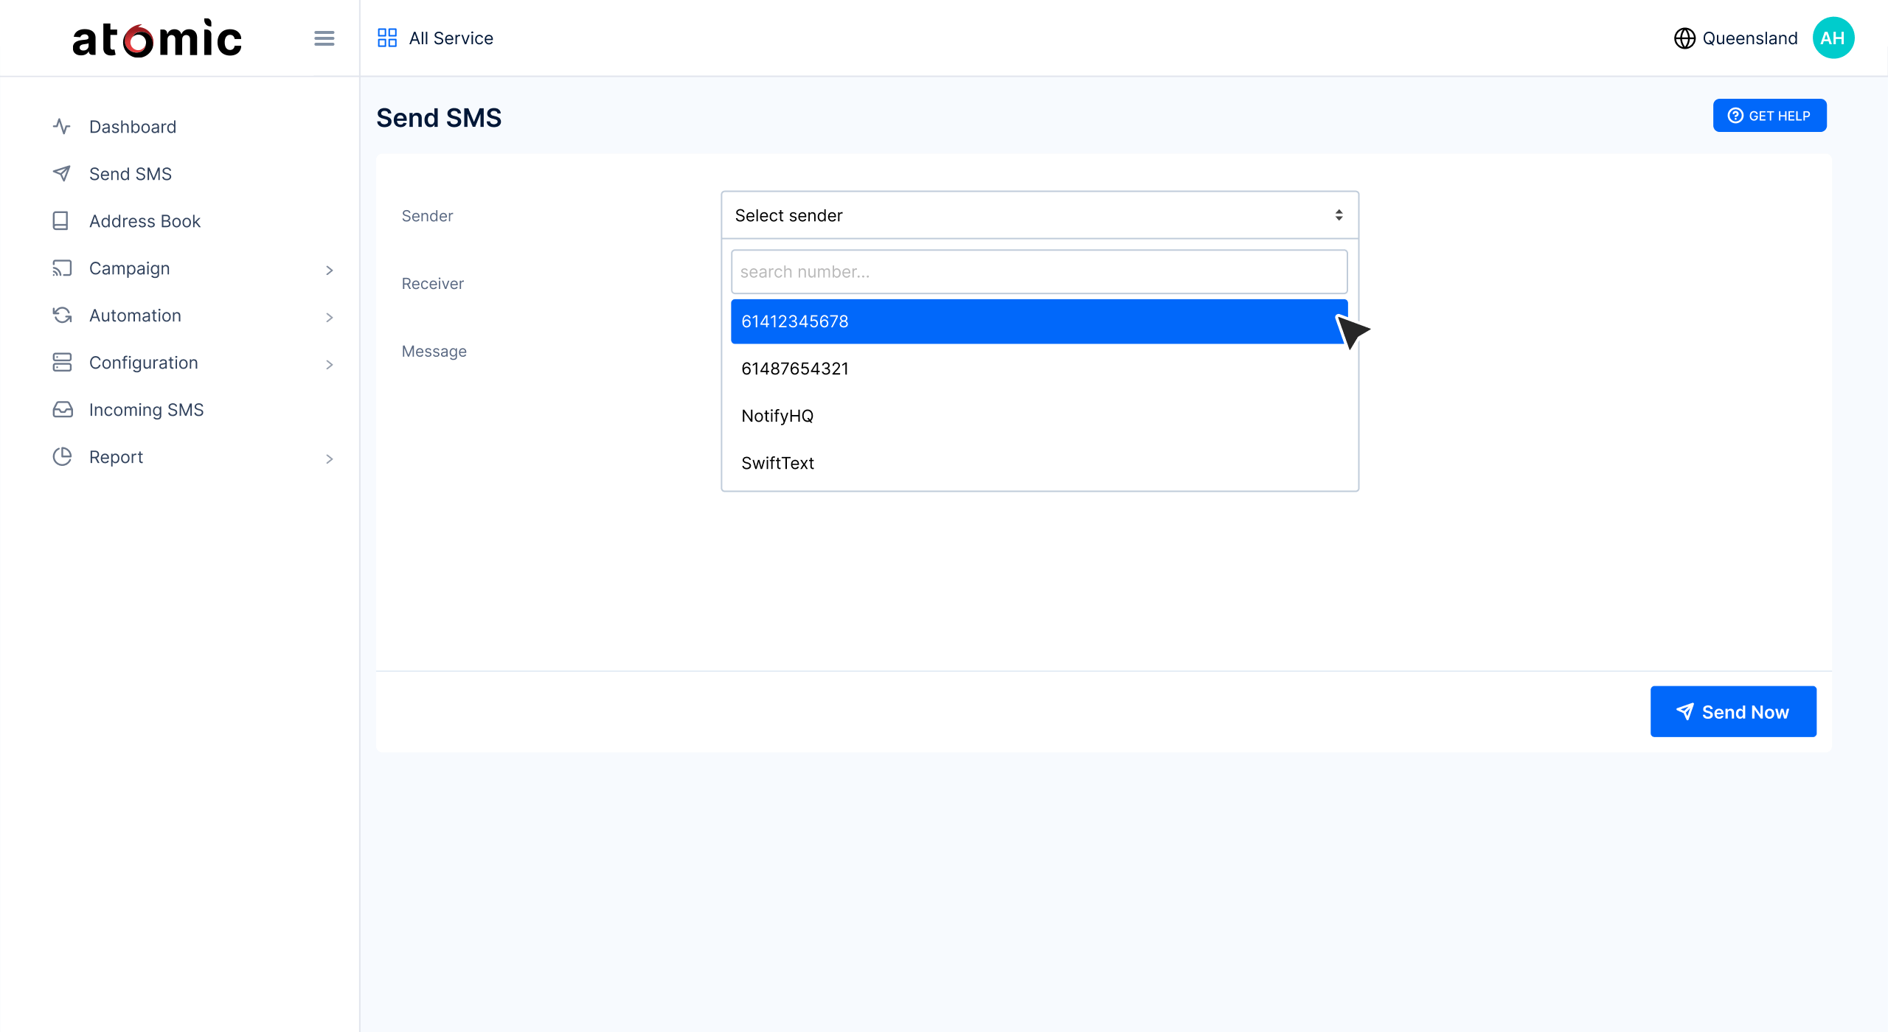The width and height of the screenshot is (1888, 1032).
Task: Expand the Configuration submenu chevron
Action: coord(329,365)
